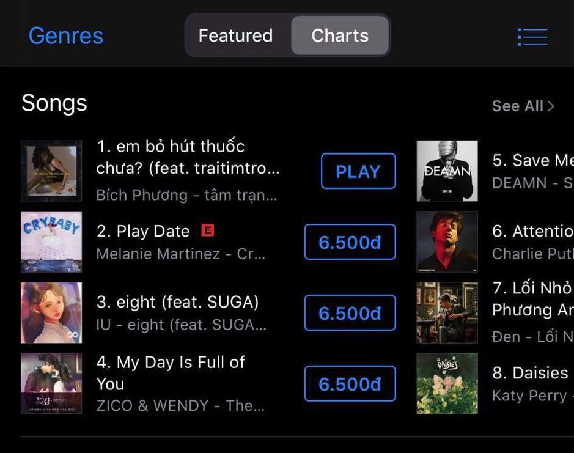The image size is (574, 453).
Task: Buy eight (feat. SUGA) for 6.500đ
Action: click(350, 313)
